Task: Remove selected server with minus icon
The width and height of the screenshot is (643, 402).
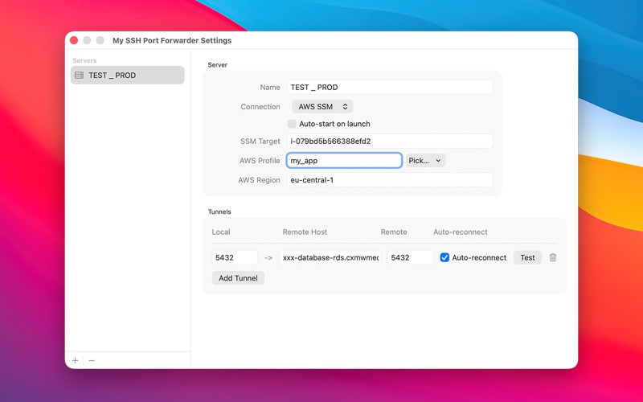Action: [92, 360]
